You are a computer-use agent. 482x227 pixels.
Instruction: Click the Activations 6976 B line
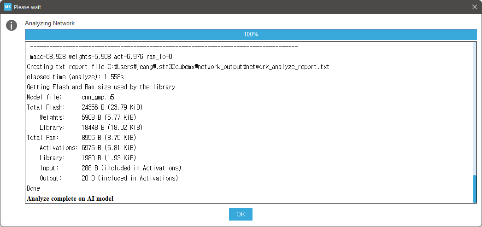88,148
